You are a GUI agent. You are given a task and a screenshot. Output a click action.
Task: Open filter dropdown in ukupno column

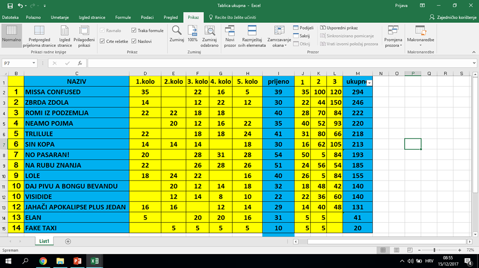point(369,83)
